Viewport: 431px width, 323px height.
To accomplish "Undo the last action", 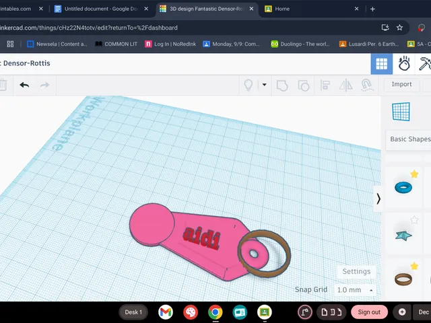I will click(x=24, y=85).
